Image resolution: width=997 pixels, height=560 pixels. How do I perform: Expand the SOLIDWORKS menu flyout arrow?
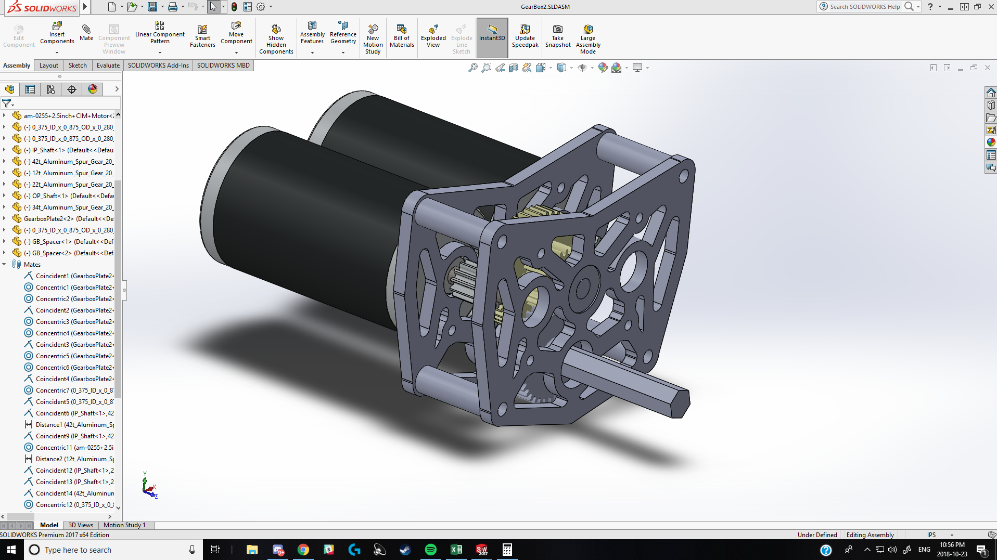[x=85, y=7]
